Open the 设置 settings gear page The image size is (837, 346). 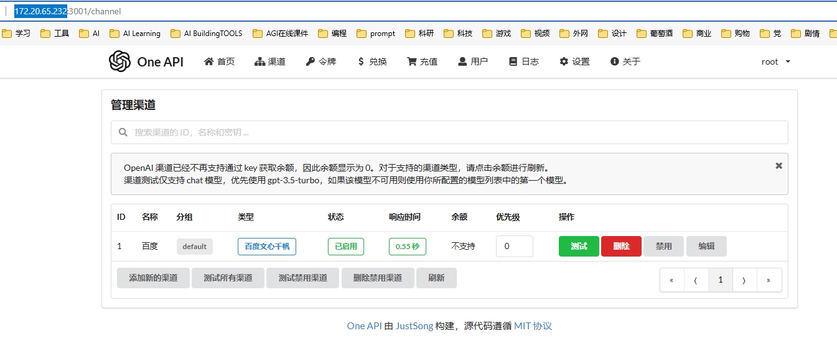tap(574, 61)
